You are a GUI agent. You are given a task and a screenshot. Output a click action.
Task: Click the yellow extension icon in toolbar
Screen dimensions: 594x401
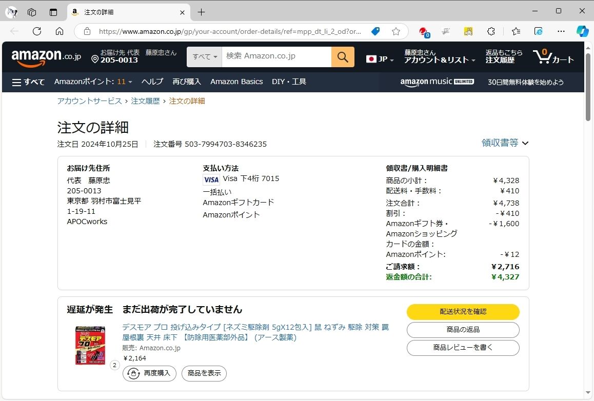pyautogui.click(x=468, y=31)
